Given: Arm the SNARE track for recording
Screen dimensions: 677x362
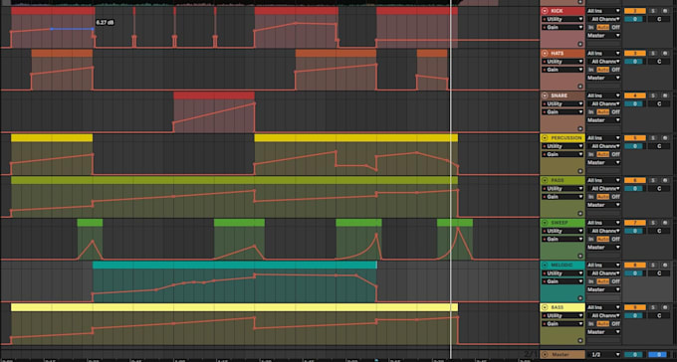Looking at the screenshot, I should [x=665, y=95].
